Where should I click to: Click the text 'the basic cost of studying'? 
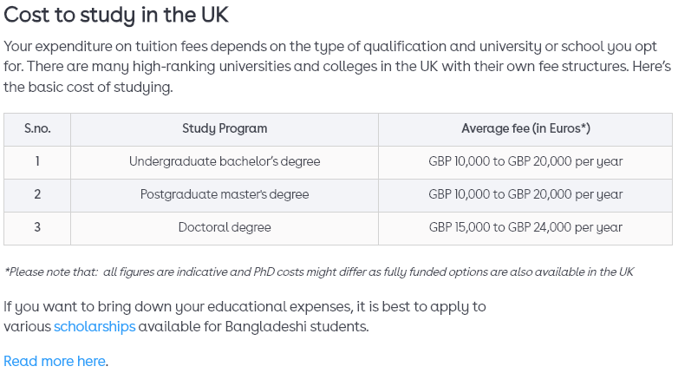pos(88,88)
